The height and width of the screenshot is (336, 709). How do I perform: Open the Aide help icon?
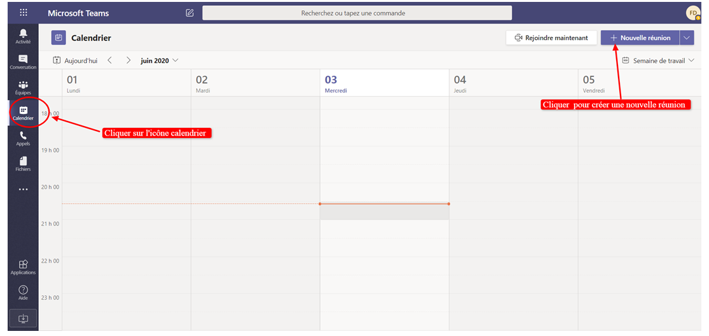coord(24,293)
